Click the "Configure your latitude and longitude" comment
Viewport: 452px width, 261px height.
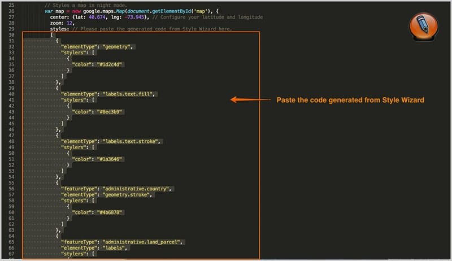tap(207, 17)
